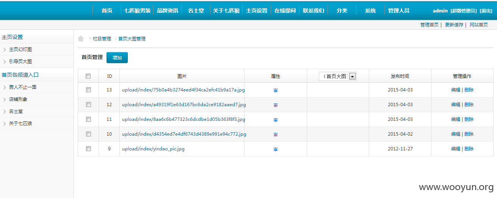
Task: Open image link upload/index/yindao_pic.jpg
Action: (153, 149)
